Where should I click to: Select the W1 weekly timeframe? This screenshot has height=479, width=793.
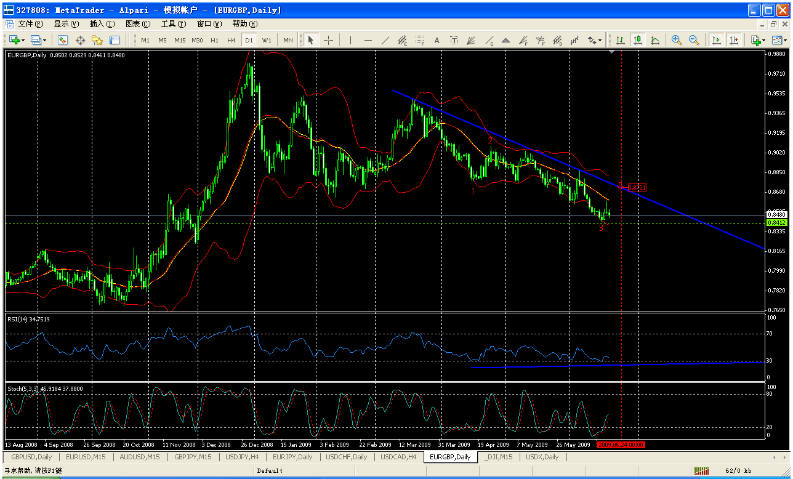pyautogui.click(x=267, y=40)
